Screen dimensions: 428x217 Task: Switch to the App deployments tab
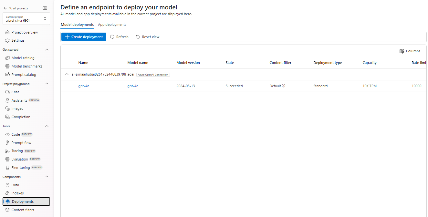112,25
